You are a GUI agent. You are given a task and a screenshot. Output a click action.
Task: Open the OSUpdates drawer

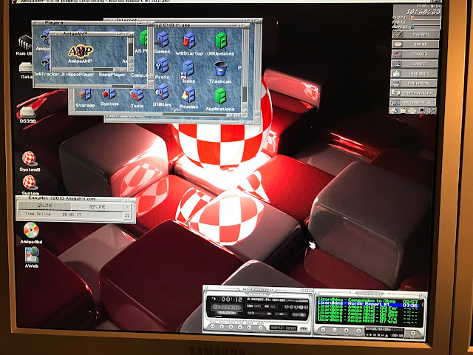[220, 44]
